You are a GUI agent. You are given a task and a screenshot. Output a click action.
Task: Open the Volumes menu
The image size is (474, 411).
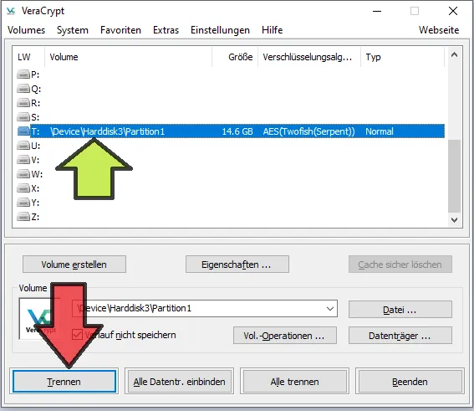[26, 30]
